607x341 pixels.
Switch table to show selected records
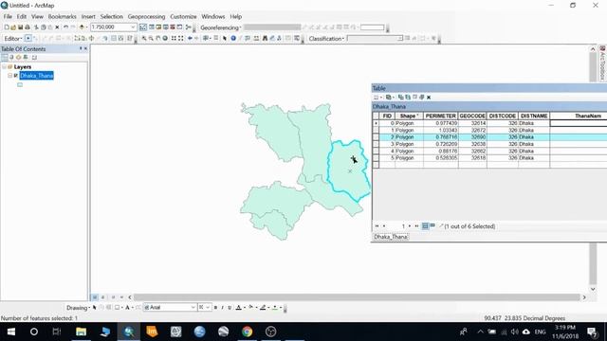tap(432, 225)
